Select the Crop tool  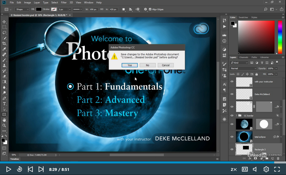pos(4,43)
